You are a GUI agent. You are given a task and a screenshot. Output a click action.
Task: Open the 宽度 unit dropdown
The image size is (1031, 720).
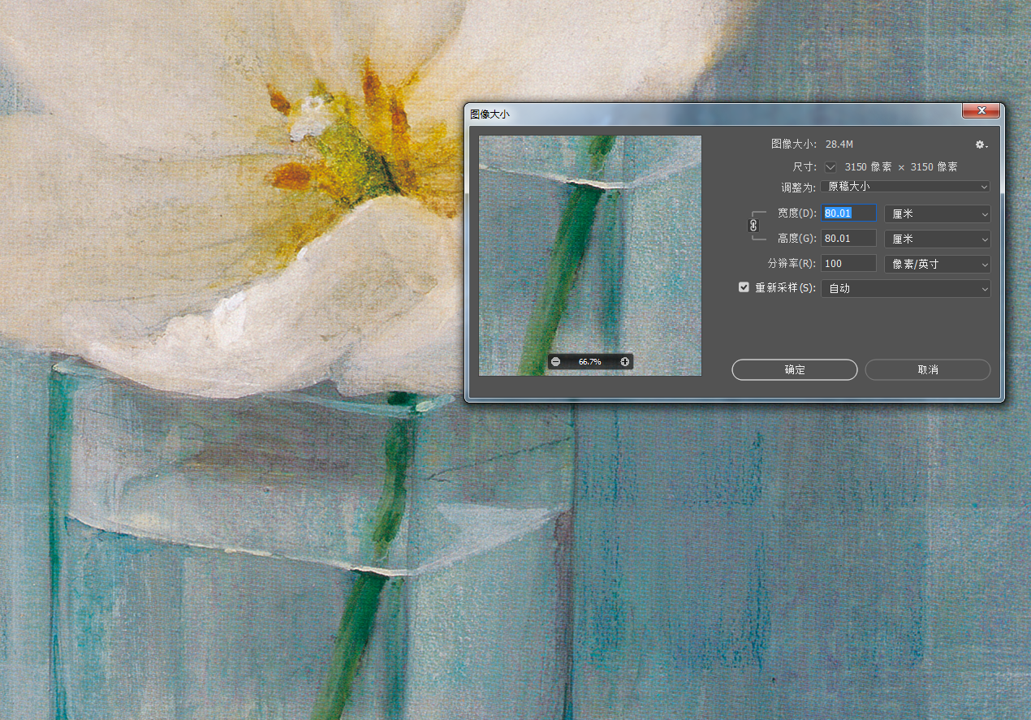coord(937,213)
